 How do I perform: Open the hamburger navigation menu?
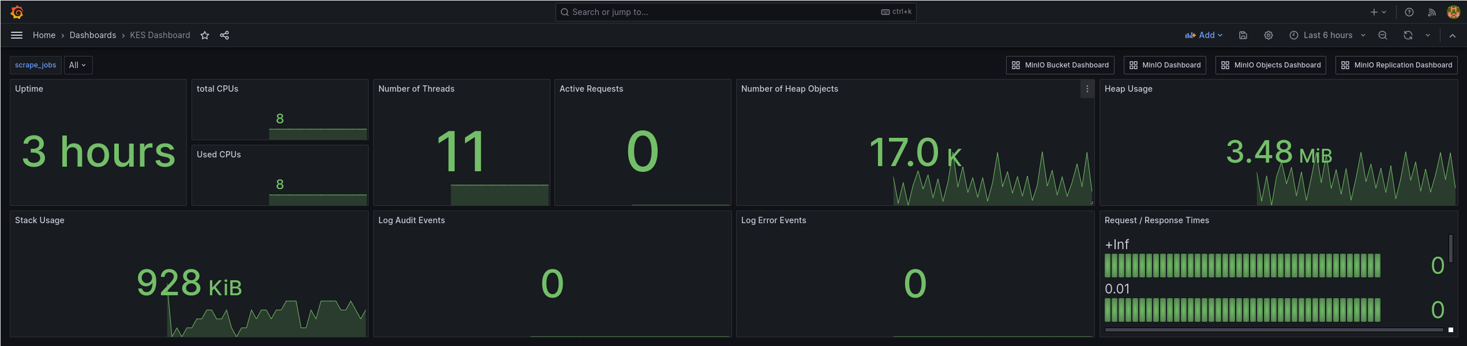pyautogui.click(x=17, y=35)
